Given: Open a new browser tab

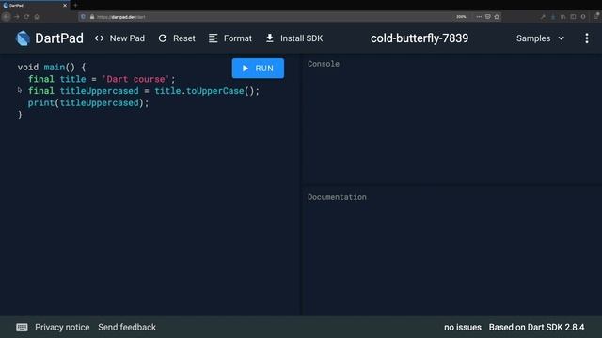Looking at the screenshot, I should click(x=75, y=6).
